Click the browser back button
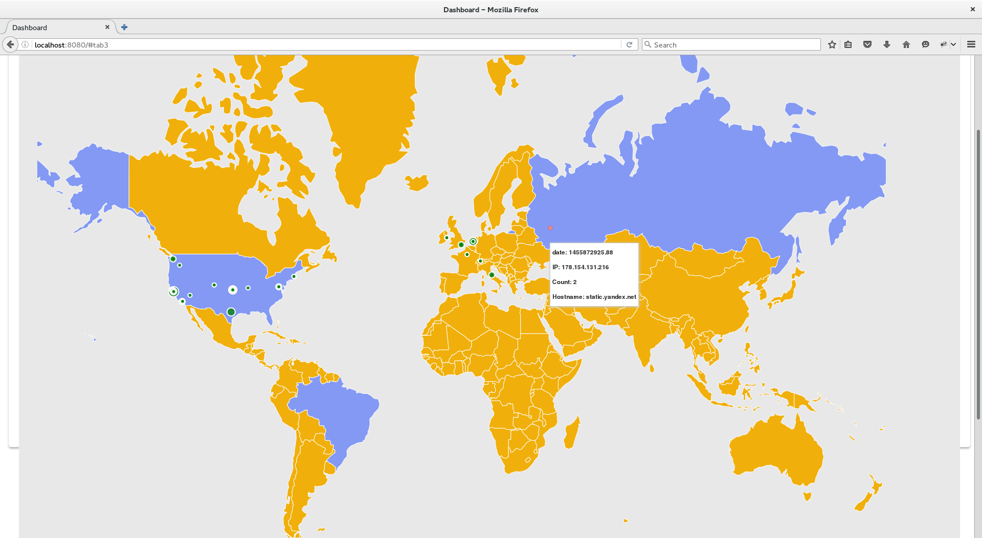 [10, 44]
